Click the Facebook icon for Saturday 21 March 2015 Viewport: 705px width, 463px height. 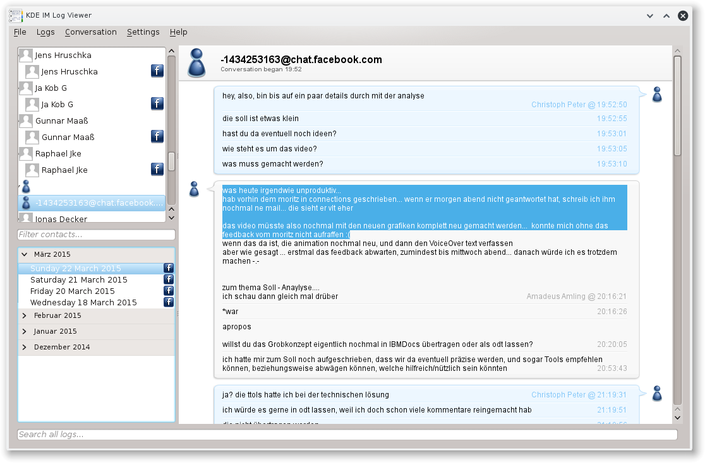[x=169, y=279]
